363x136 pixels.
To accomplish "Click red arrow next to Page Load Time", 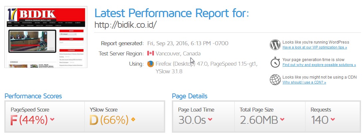I will [x=210, y=119].
